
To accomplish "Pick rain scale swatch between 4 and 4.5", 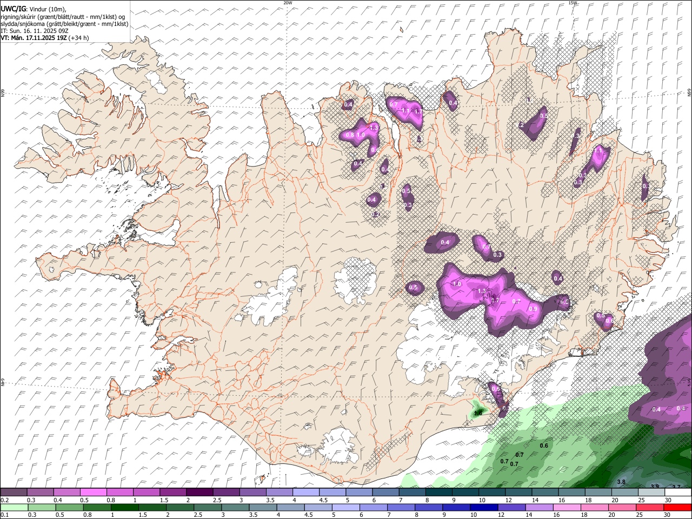I will (x=290, y=508).
